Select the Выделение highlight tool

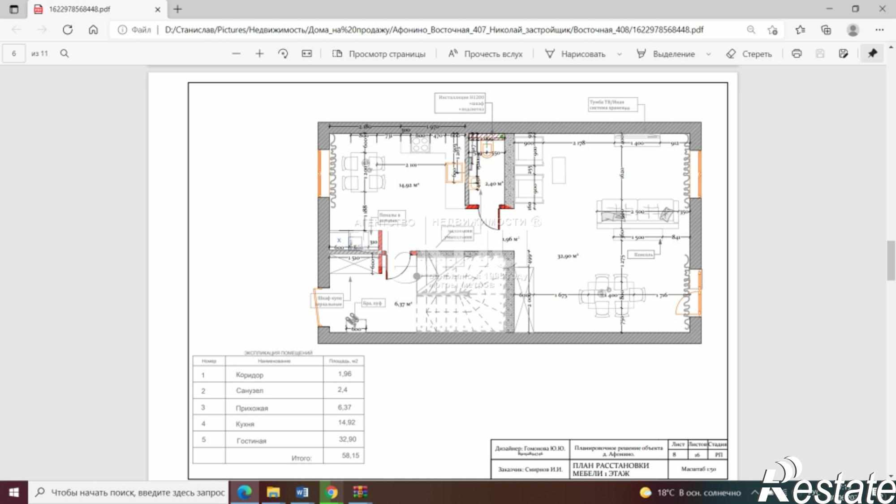pos(665,54)
